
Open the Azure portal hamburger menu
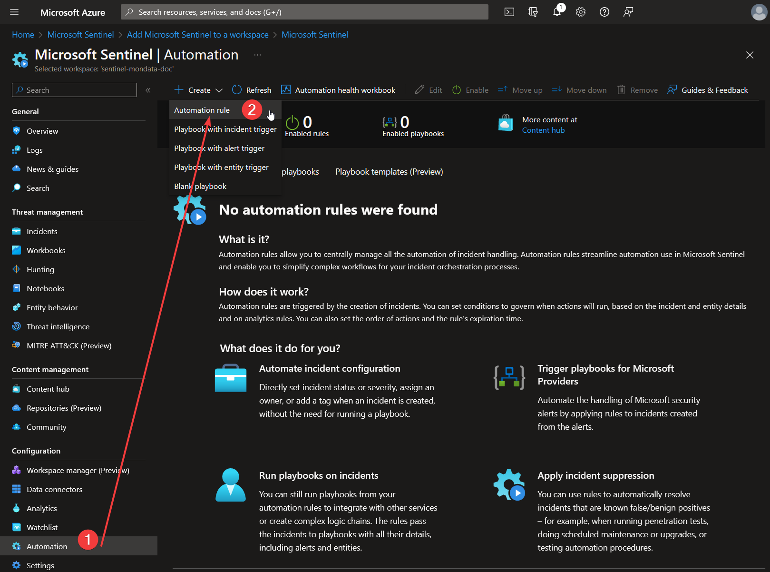[14, 12]
